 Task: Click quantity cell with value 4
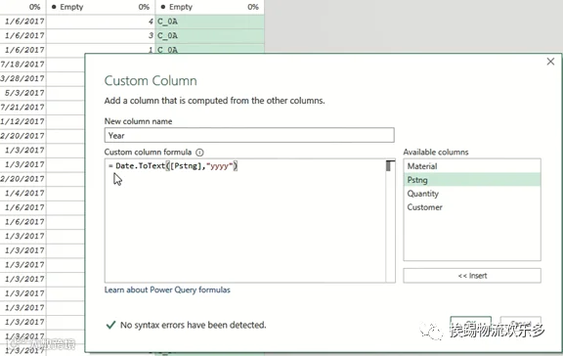(x=101, y=22)
